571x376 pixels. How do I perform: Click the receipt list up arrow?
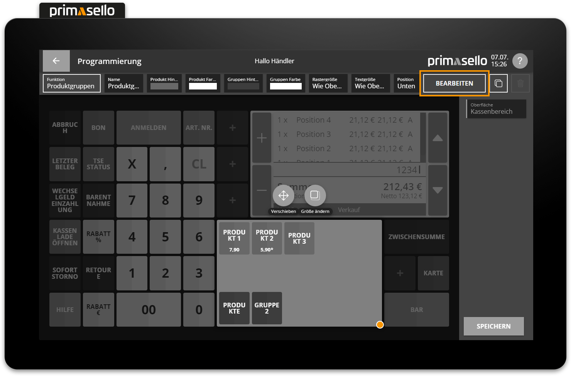(438, 138)
